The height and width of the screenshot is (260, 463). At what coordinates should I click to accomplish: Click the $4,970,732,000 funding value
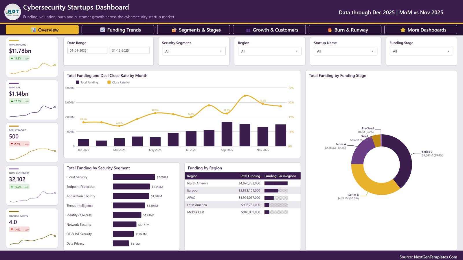(x=249, y=183)
